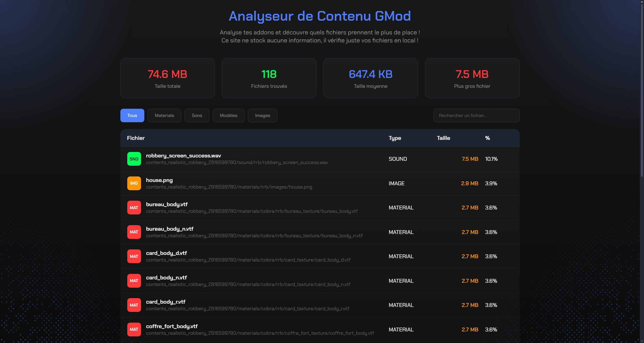Click the 2.9 MB size of house.png
The height and width of the screenshot is (343, 644).
click(x=470, y=184)
